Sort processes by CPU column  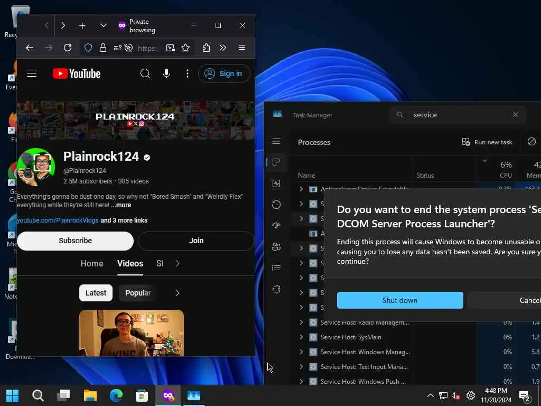tap(506, 176)
